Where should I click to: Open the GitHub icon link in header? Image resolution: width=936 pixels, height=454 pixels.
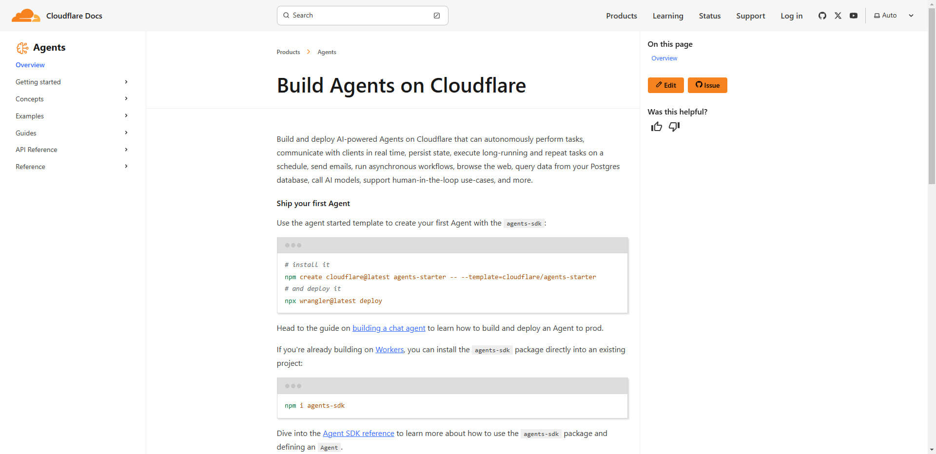tap(822, 16)
